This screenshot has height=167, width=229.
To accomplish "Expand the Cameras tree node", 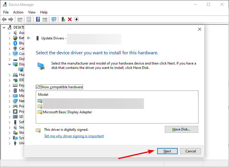I will 9,48.
